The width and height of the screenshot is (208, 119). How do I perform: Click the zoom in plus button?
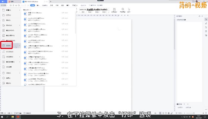click(x=203, y=113)
